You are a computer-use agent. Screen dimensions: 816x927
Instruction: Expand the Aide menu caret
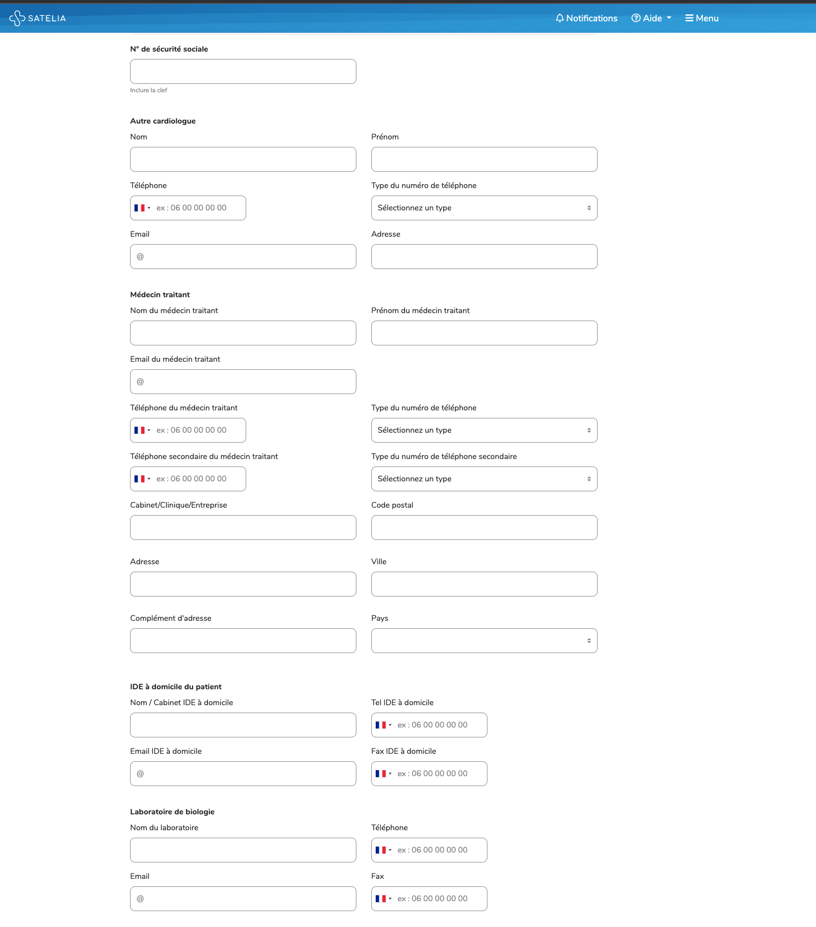coord(669,18)
